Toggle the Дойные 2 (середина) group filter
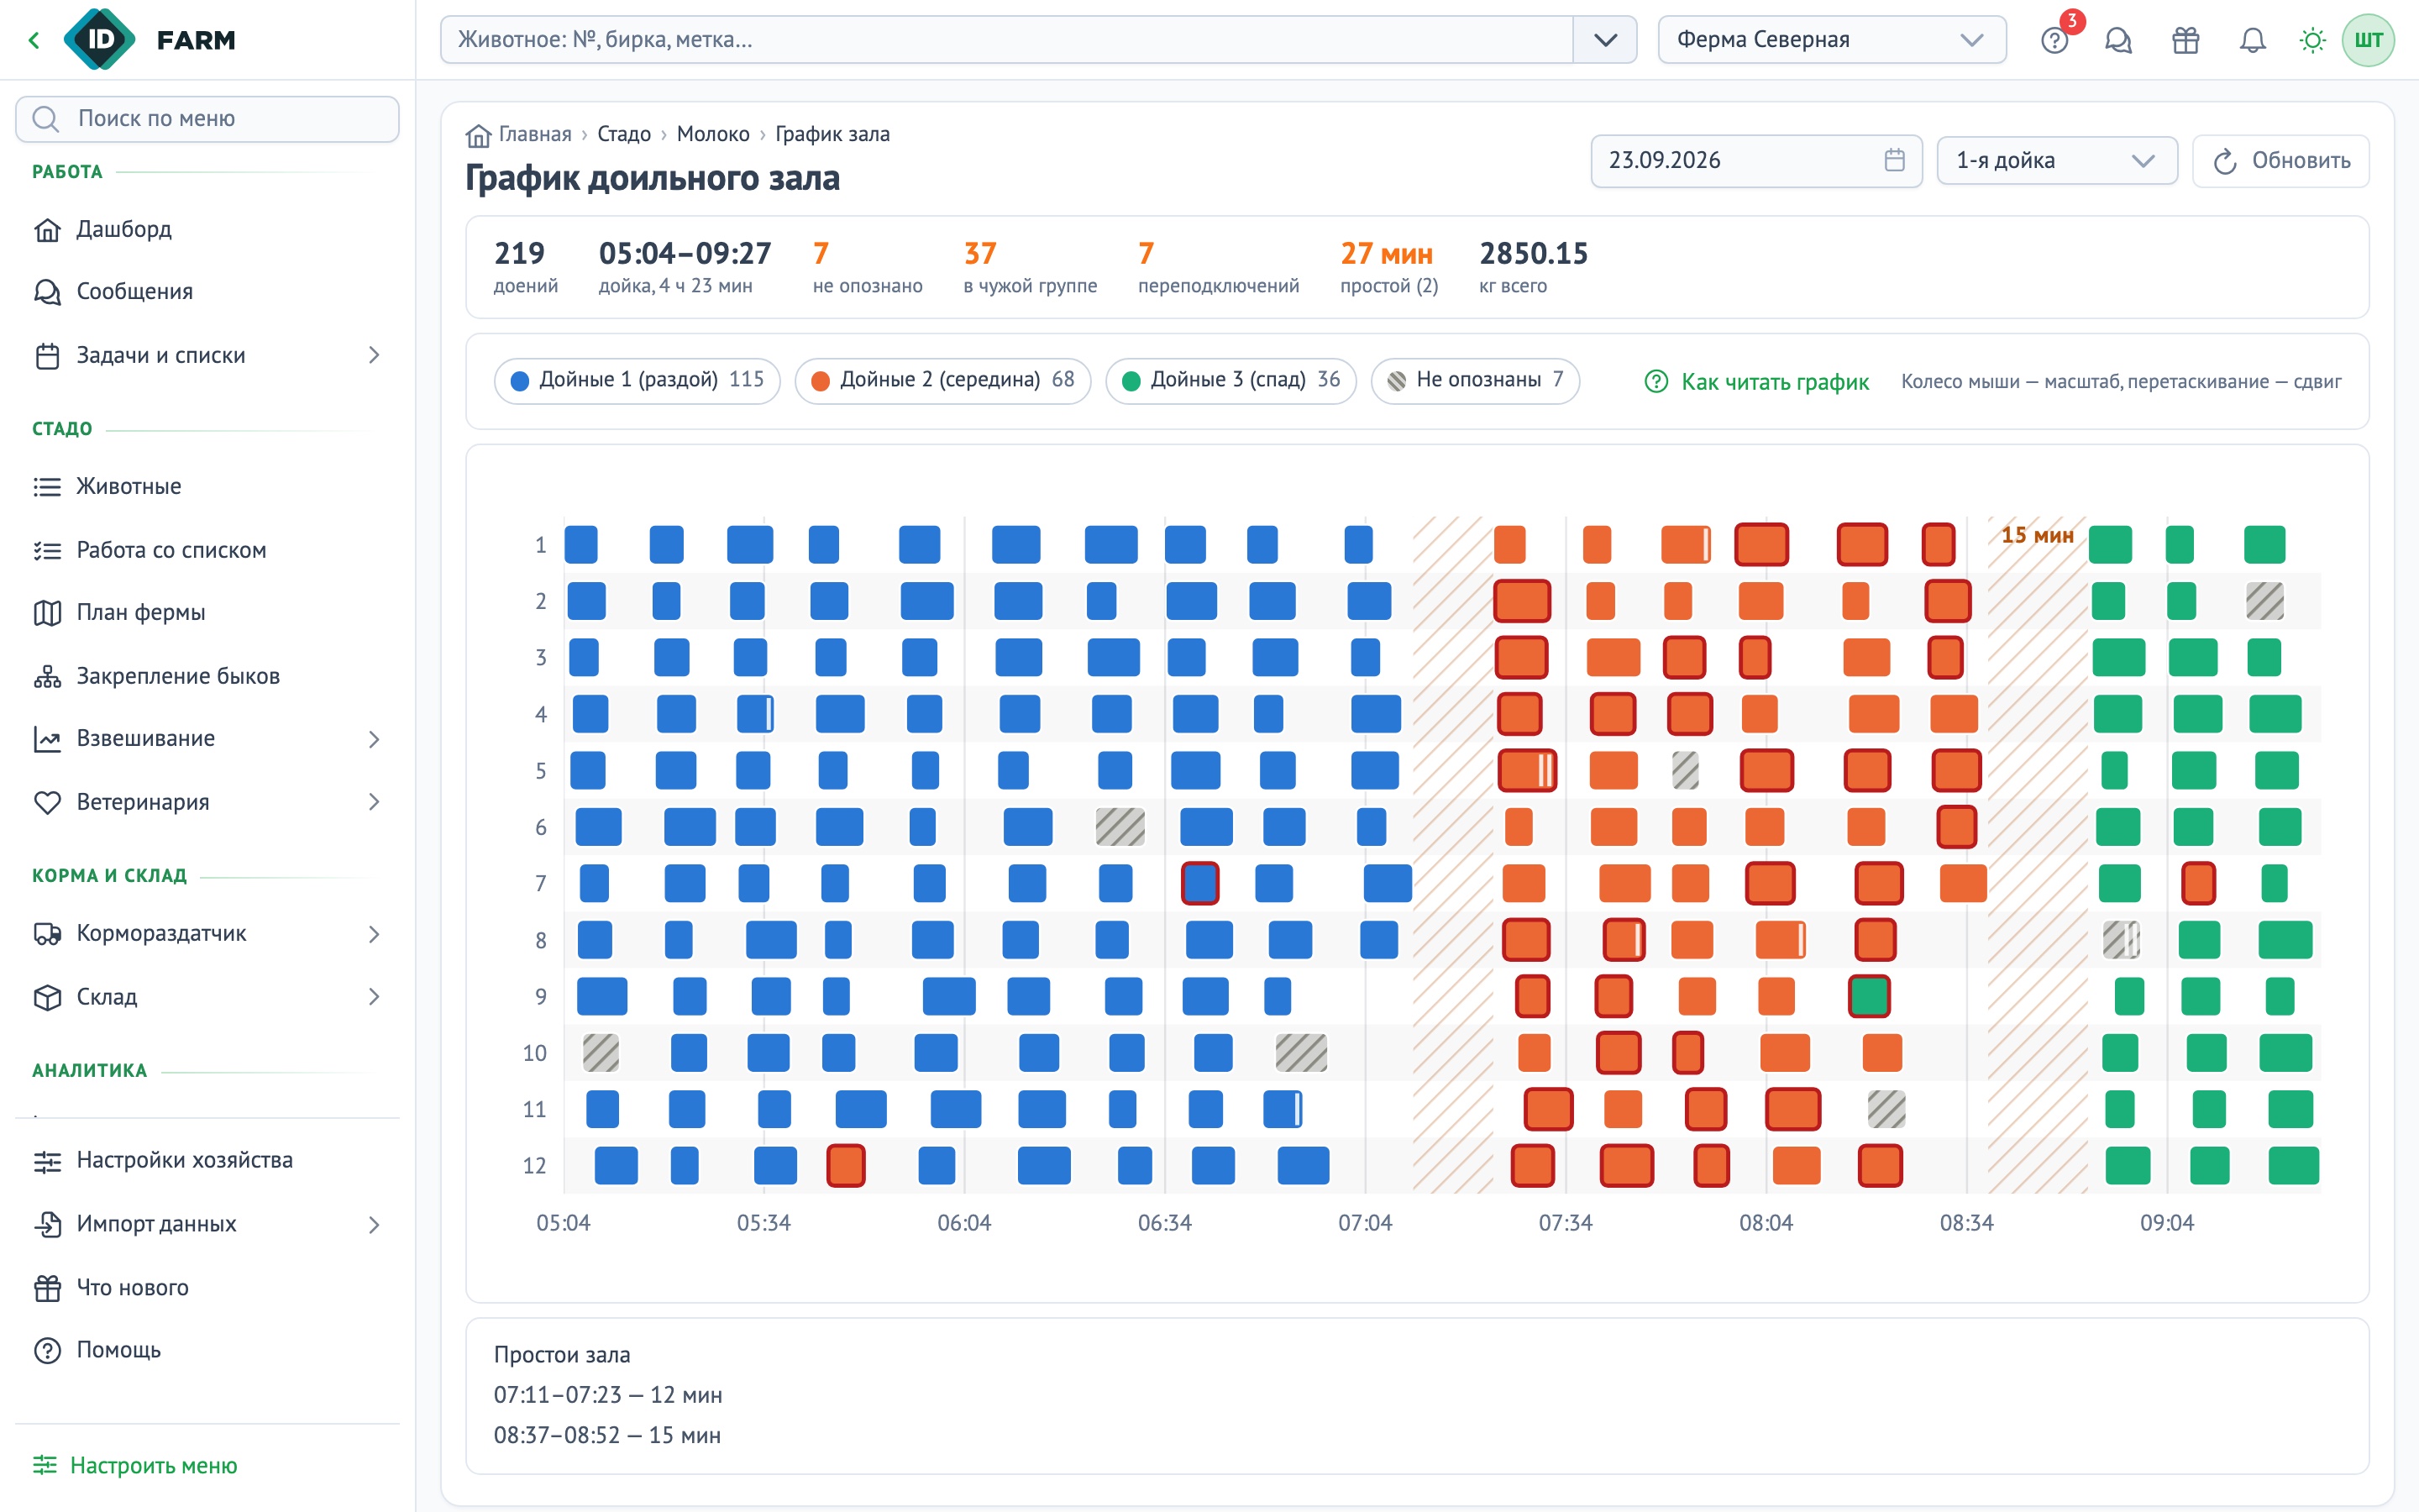The width and height of the screenshot is (2419, 1512). coord(942,380)
